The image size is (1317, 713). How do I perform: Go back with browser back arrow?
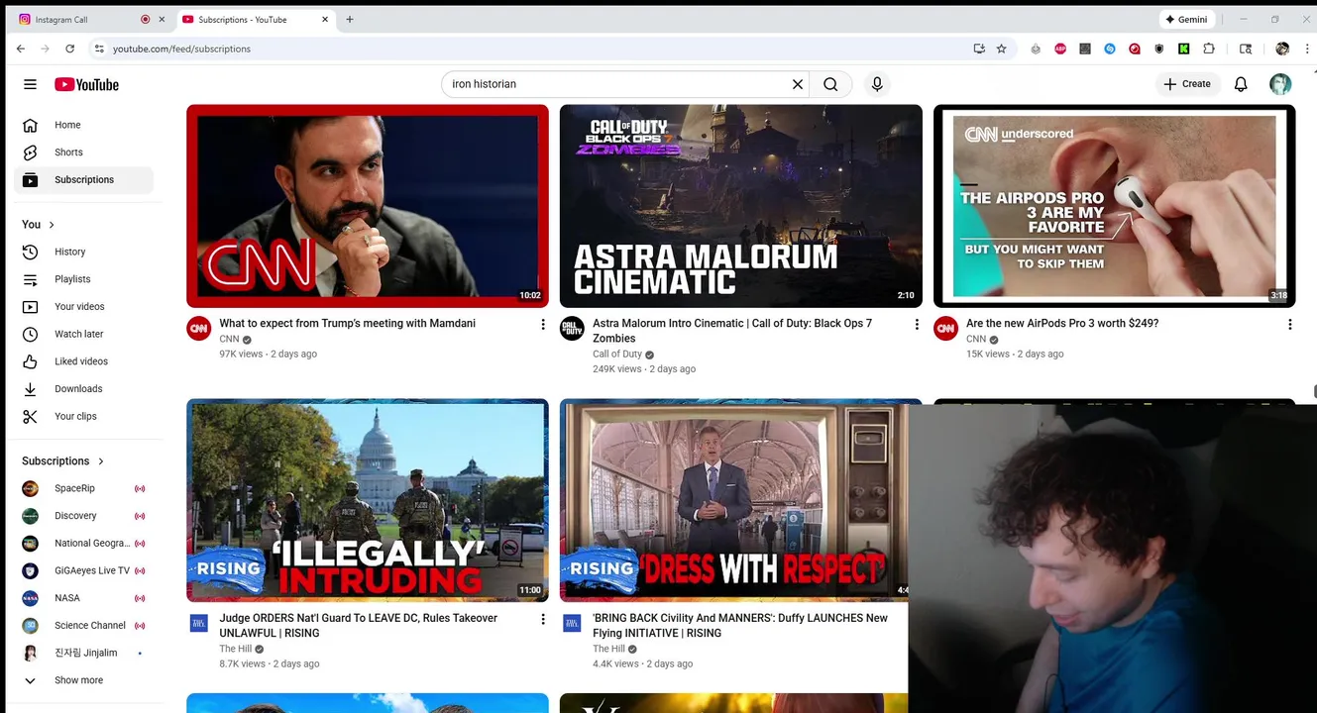pos(21,49)
